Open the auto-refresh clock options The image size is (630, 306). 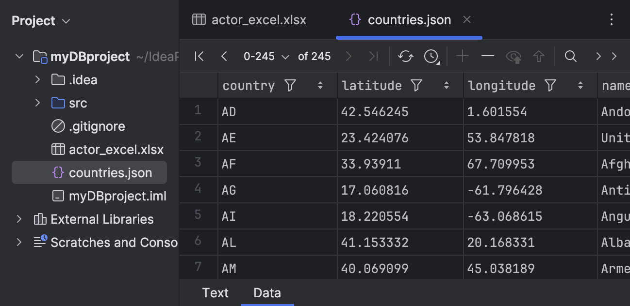coord(431,56)
